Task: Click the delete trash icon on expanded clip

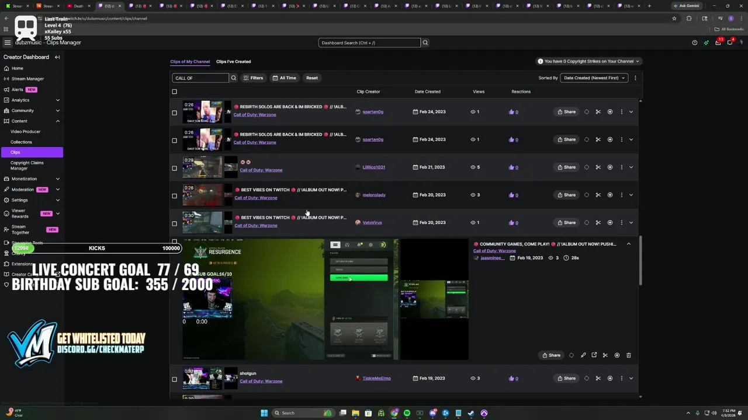Action: coord(628,355)
